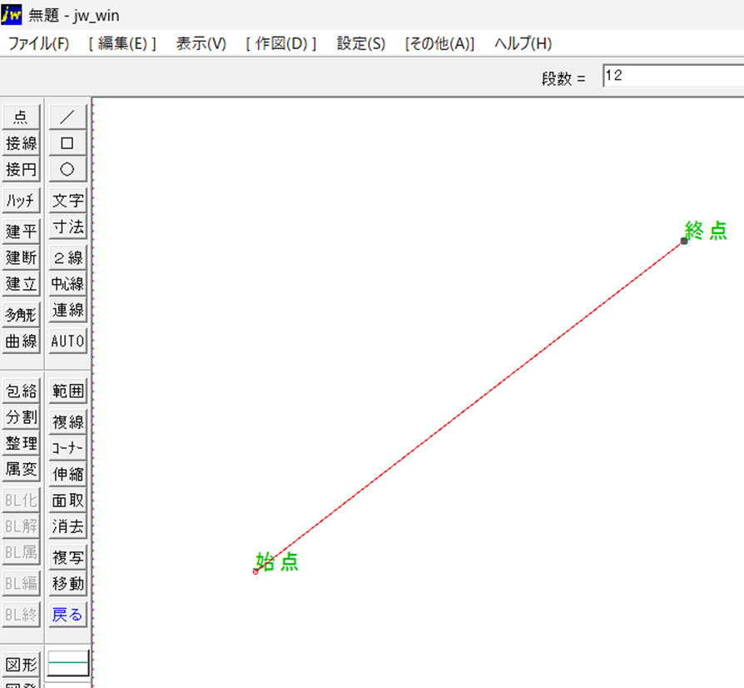
Task: Select the 点 (point) tool
Action: point(21,117)
